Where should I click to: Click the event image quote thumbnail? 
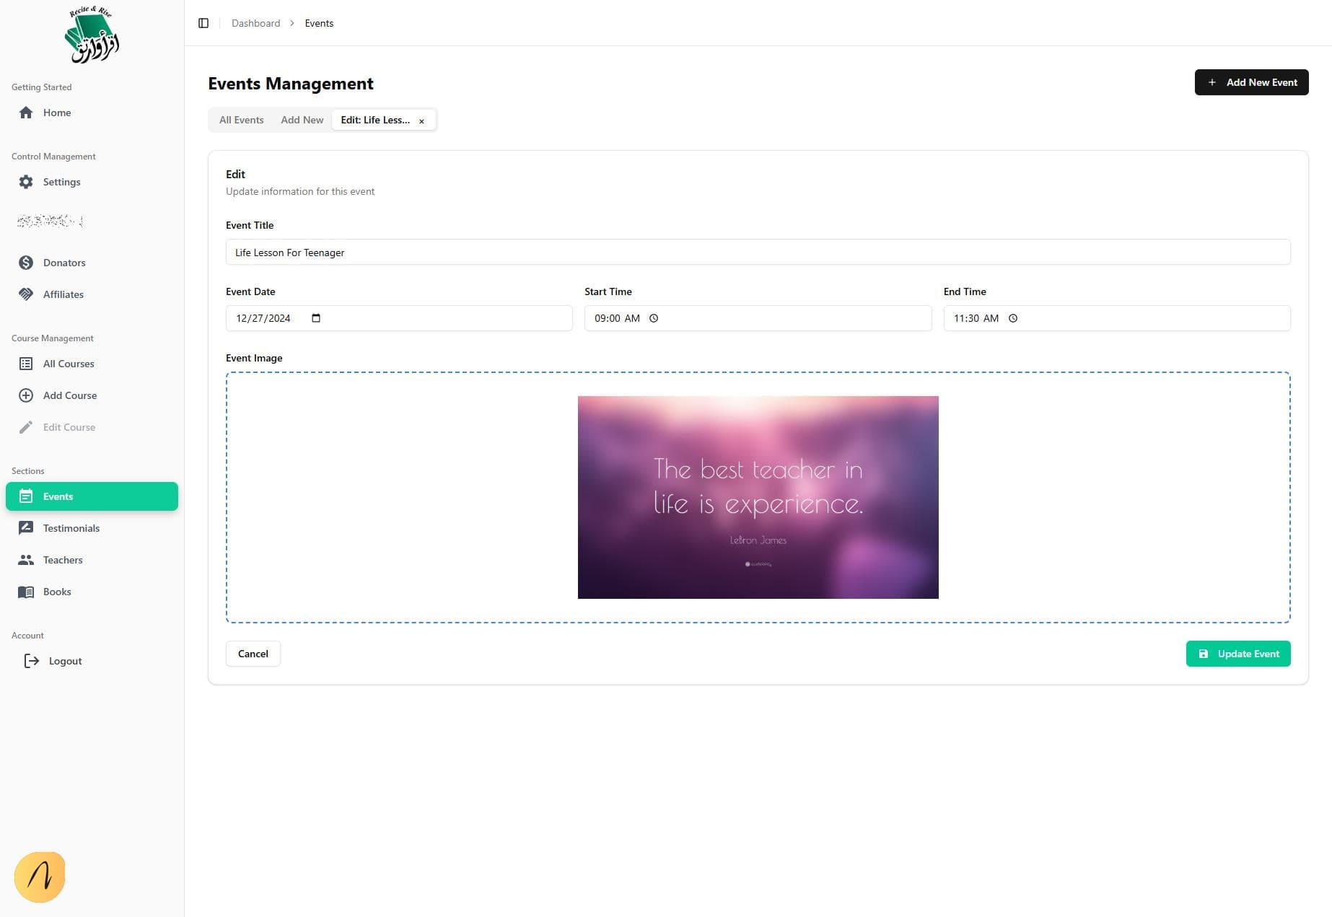(x=758, y=497)
